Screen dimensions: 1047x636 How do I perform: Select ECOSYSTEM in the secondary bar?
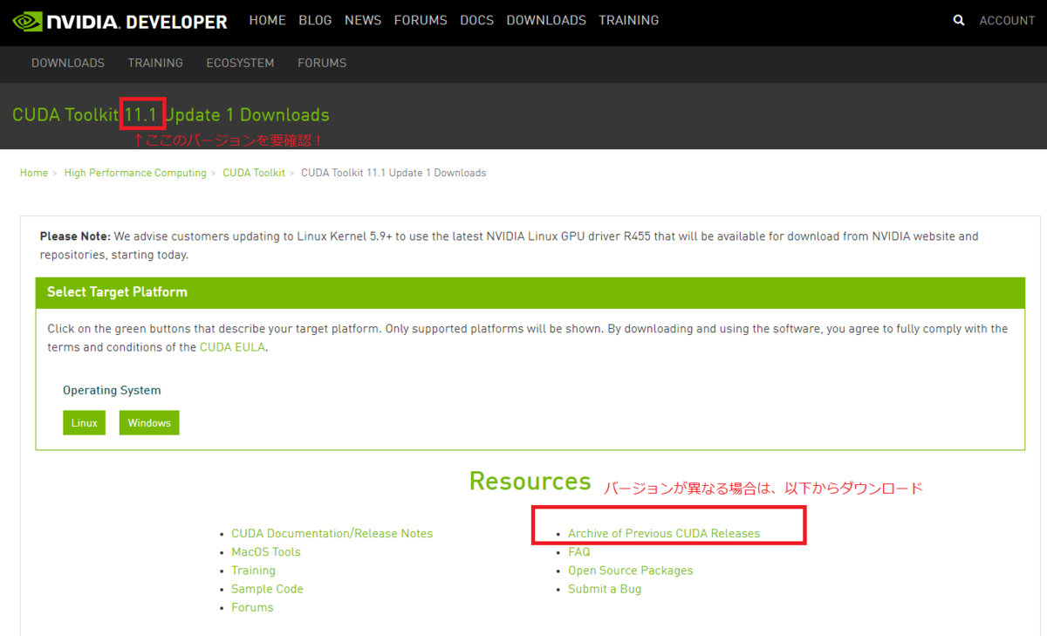240,63
